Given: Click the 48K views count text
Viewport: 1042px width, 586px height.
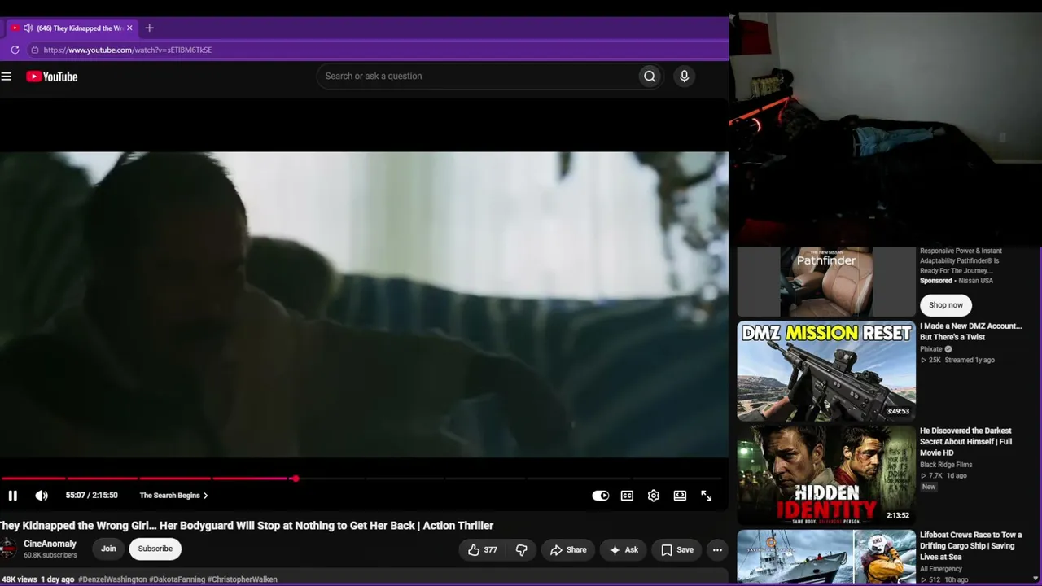Looking at the screenshot, I should (x=19, y=579).
